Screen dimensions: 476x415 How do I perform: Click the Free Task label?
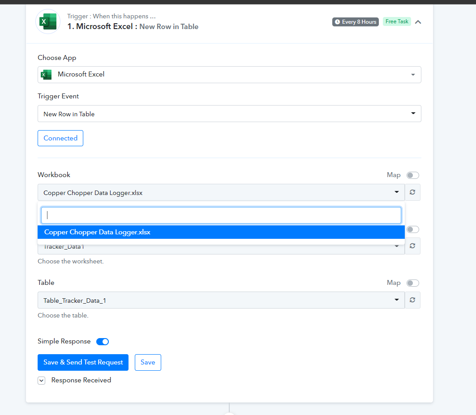click(x=397, y=21)
